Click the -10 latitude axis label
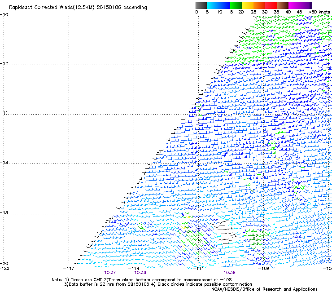332x292 pixels. [x=4, y=15]
